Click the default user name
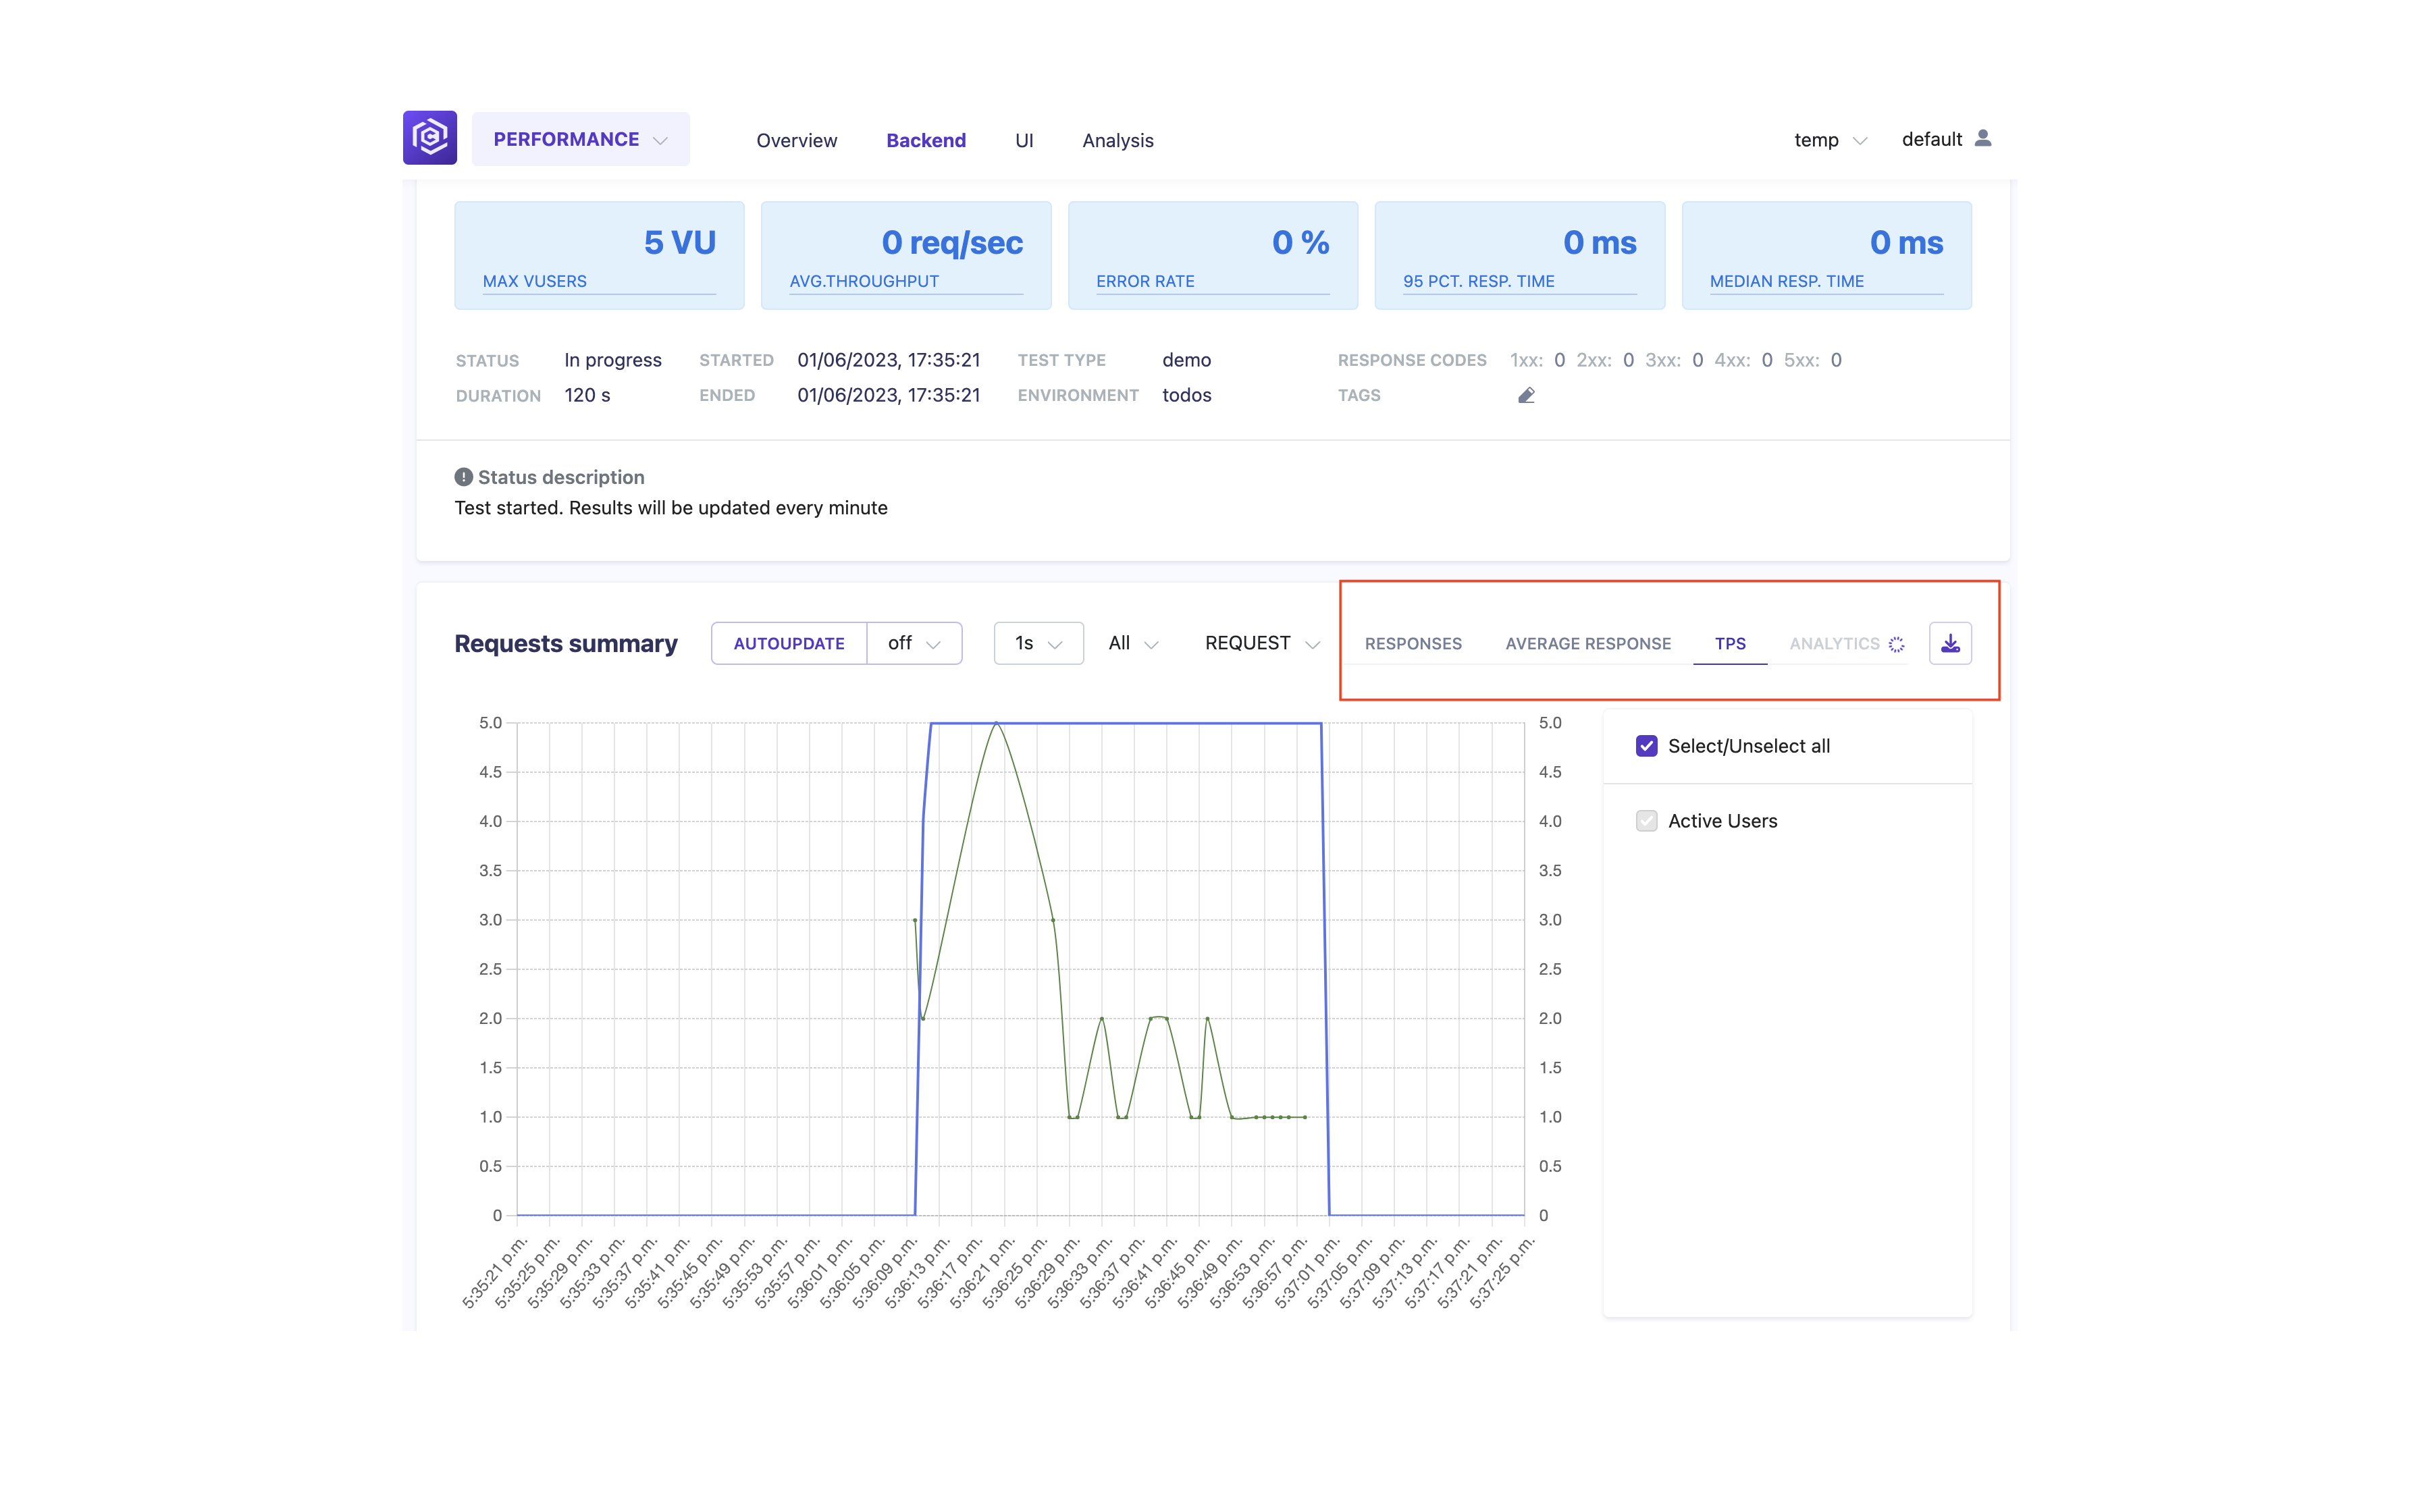Viewport: 2420px width, 1512px height. pos(1932,139)
